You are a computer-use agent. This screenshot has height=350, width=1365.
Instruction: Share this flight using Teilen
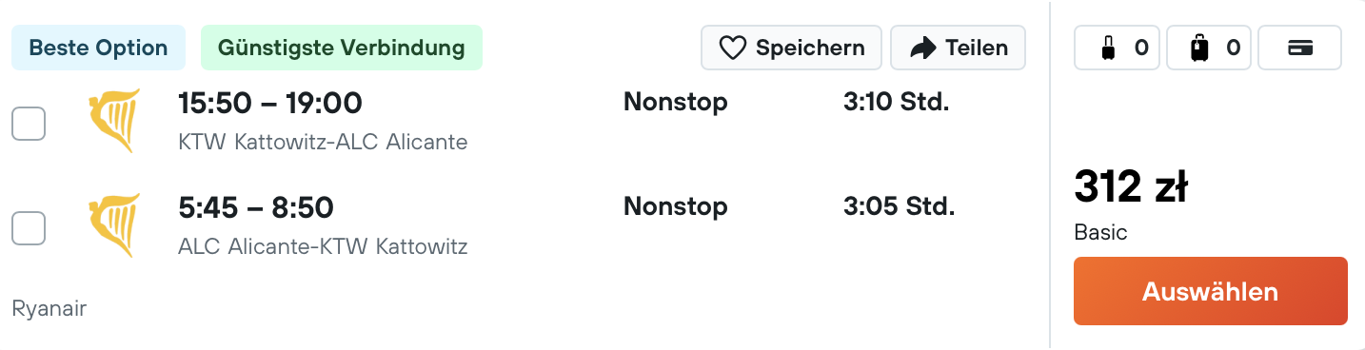pos(958,48)
